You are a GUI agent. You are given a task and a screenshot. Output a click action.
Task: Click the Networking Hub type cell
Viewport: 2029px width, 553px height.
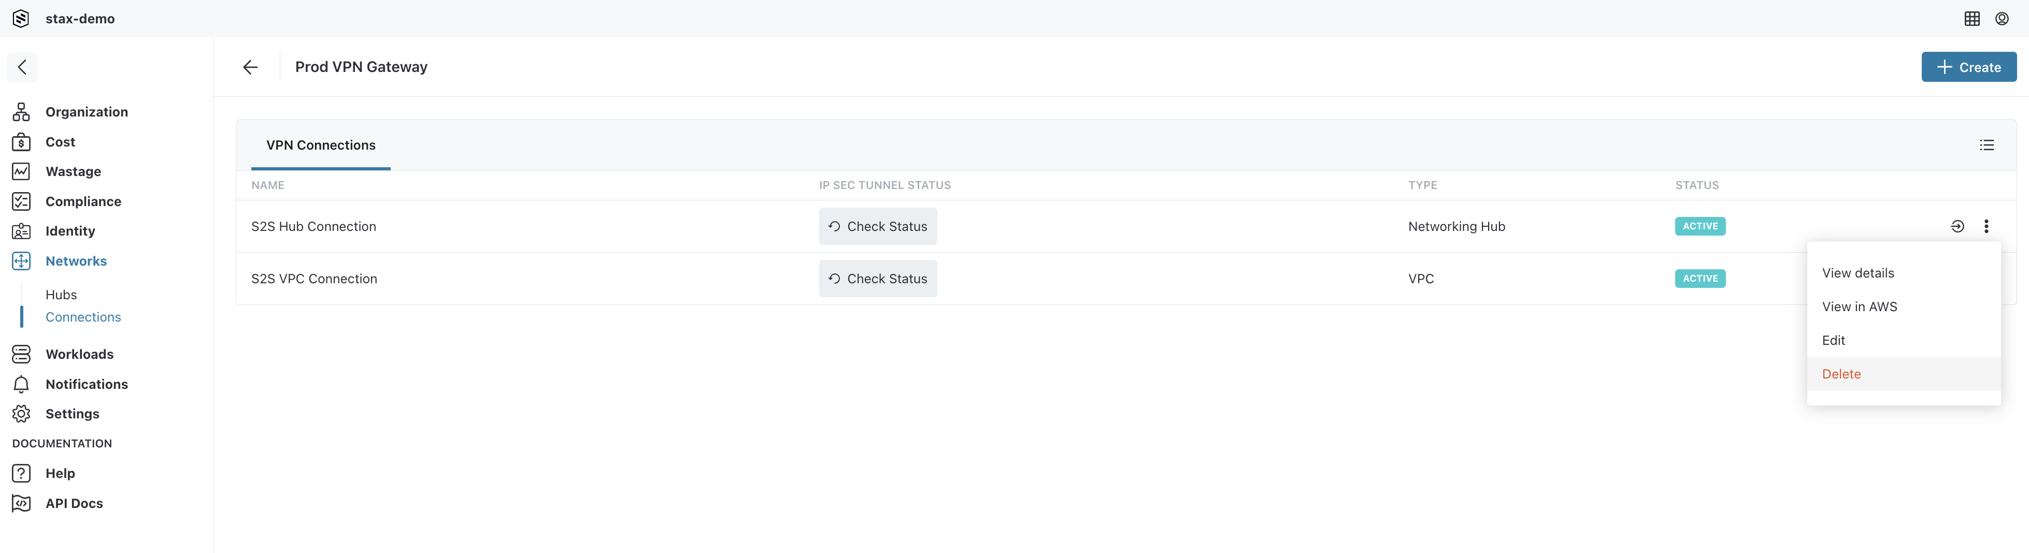(x=1456, y=227)
